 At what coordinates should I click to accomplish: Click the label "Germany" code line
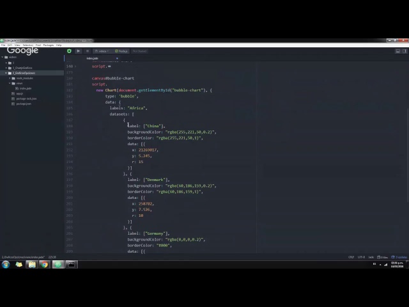tap(148, 233)
